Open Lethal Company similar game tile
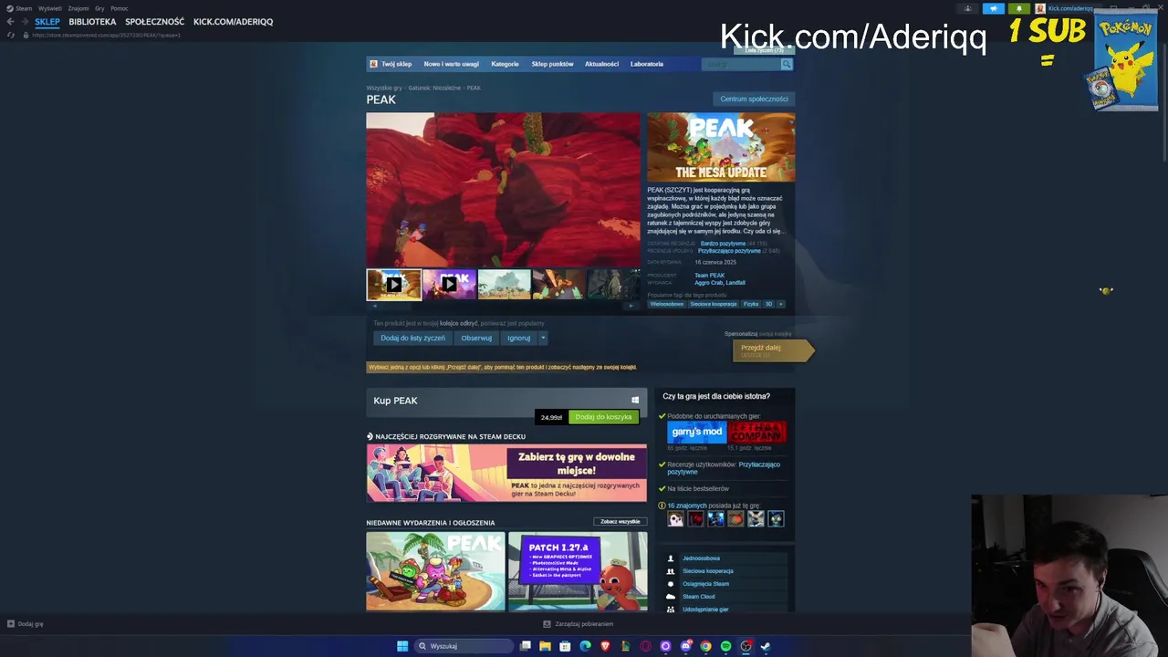The image size is (1168, 657). (756, 432)
